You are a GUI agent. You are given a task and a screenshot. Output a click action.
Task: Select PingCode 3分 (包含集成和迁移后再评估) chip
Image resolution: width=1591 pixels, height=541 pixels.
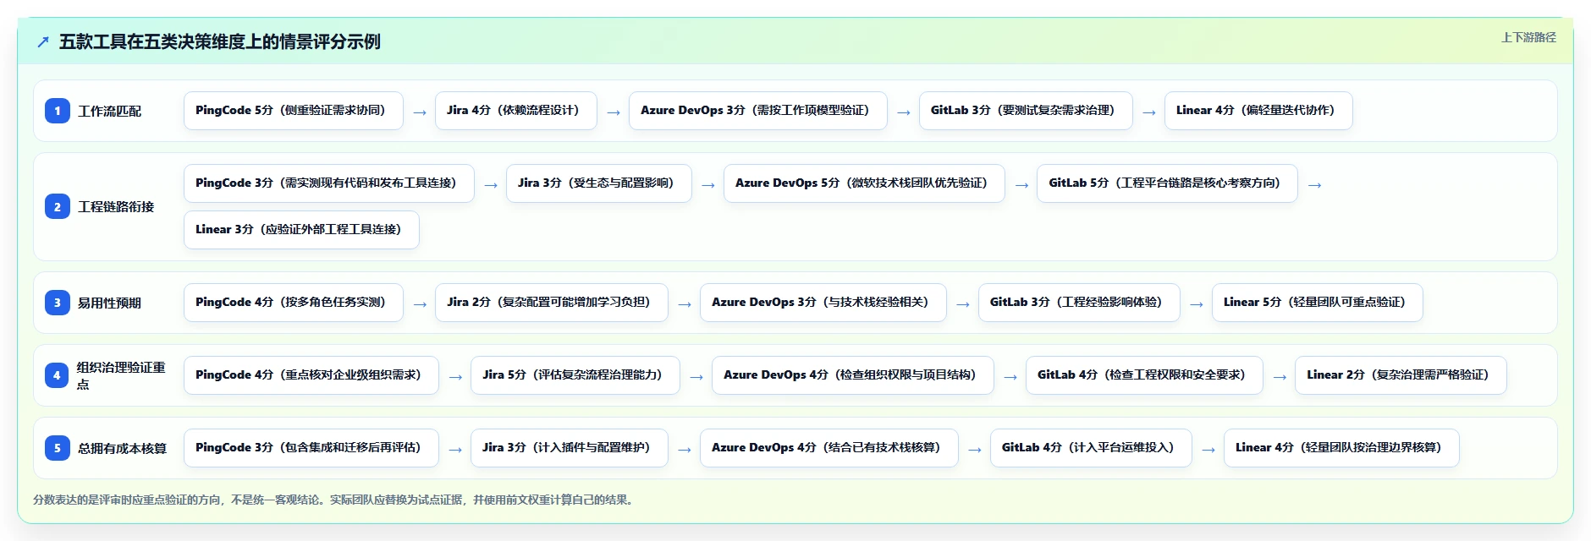[311, 448]
